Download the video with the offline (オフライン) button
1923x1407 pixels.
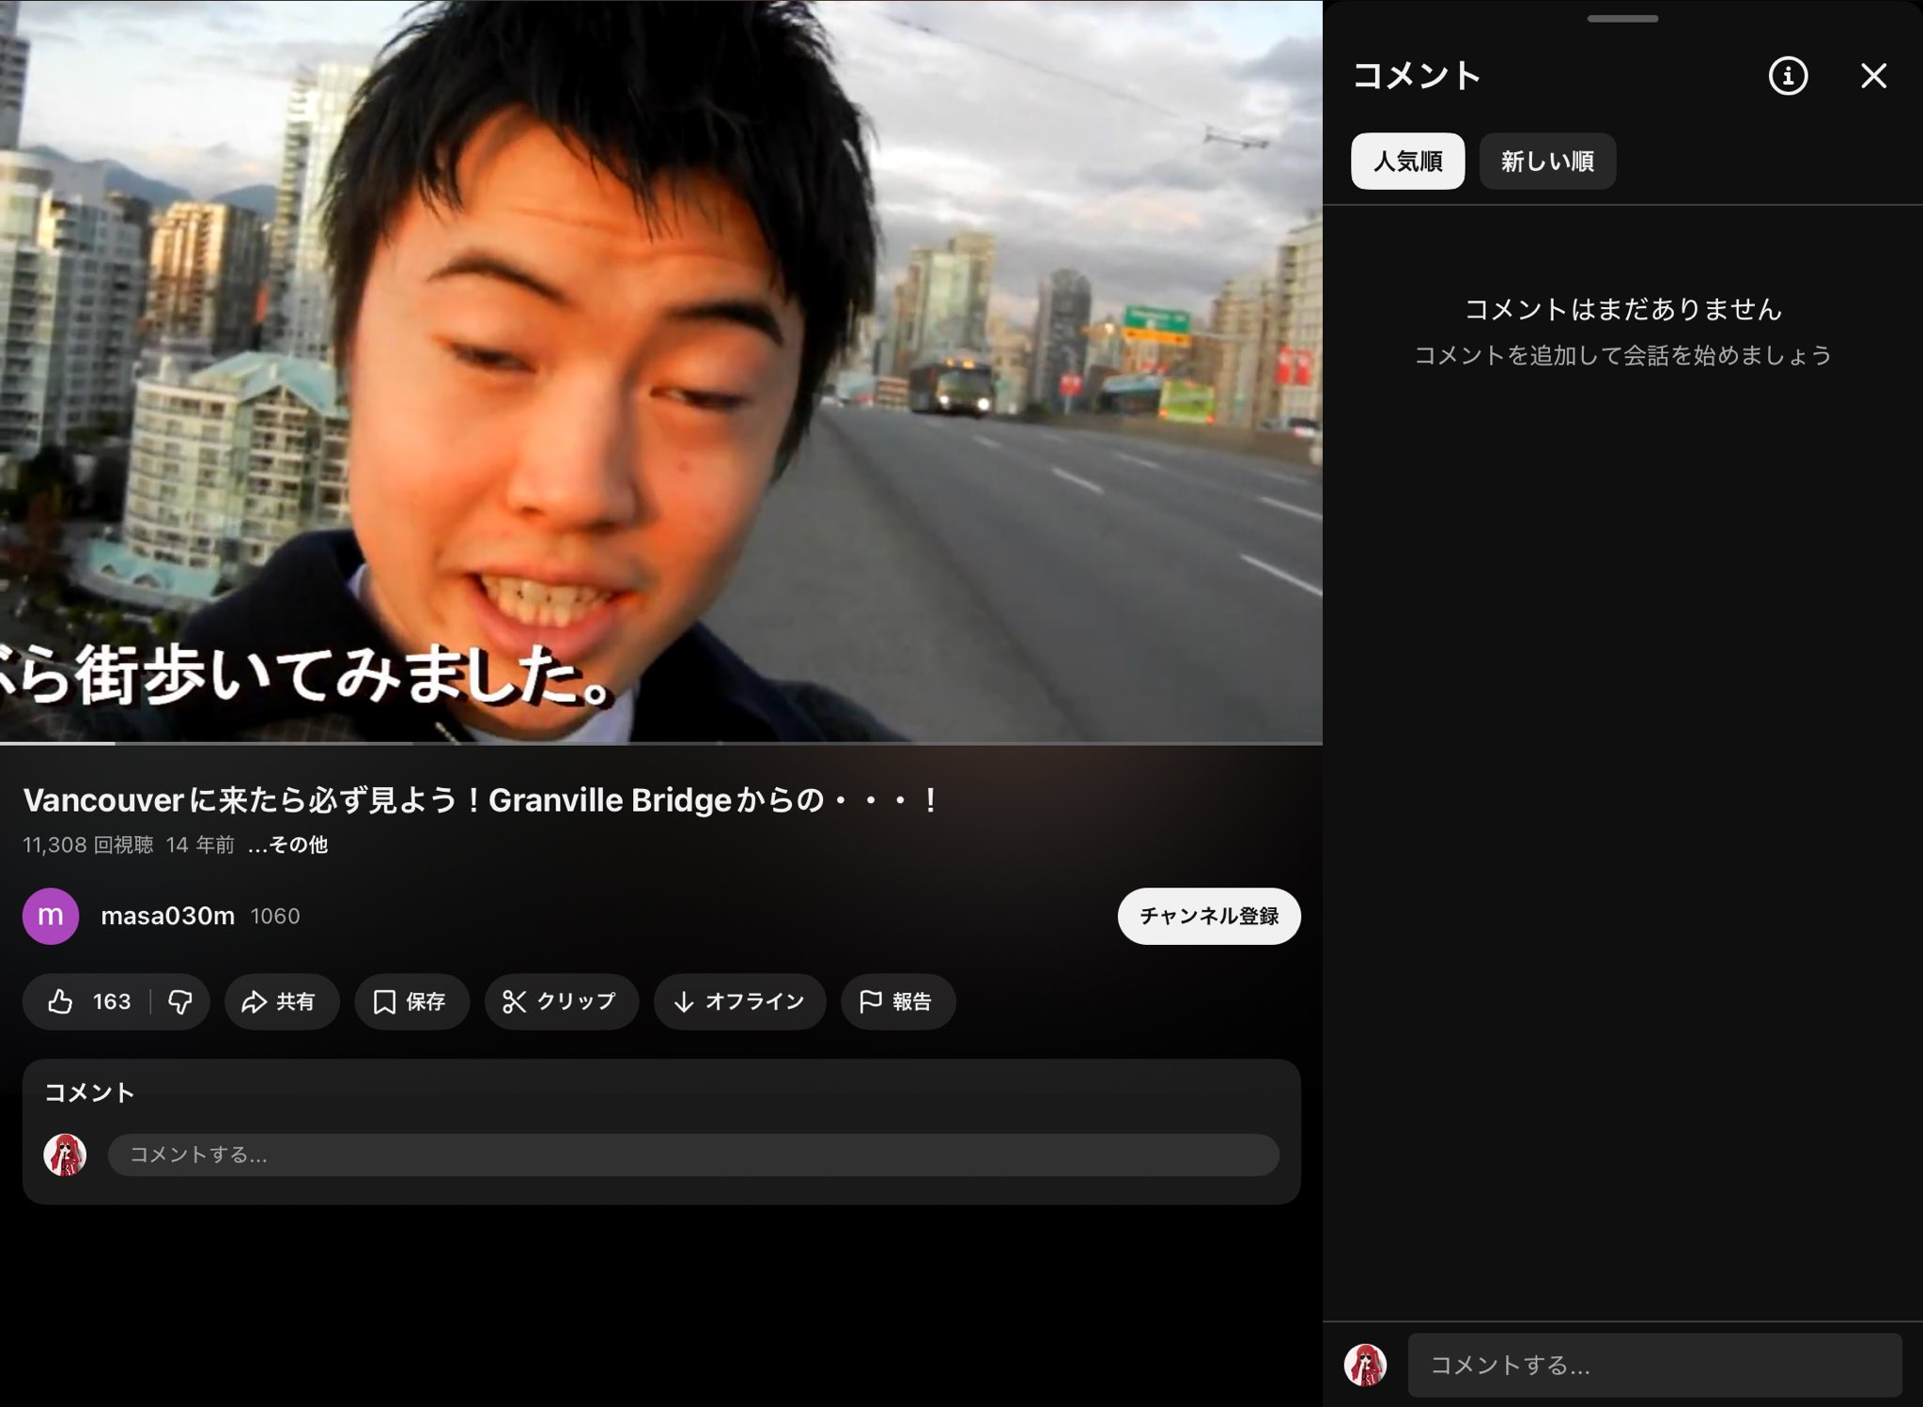pos(739,1001)
